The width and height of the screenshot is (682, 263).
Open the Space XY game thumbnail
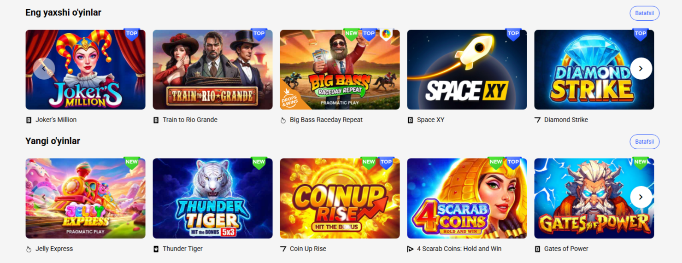click(467, 70)
